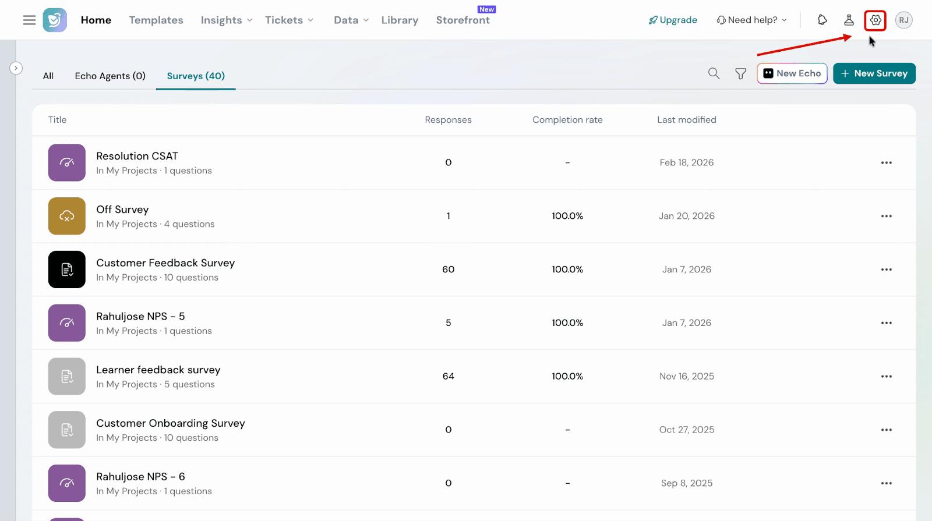
Task: Open the Learner feedback survey title
Action: click(158, 370)
